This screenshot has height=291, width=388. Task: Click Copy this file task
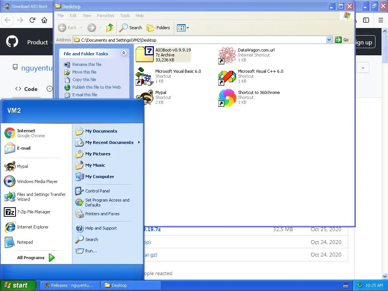[x=80, y=80]
